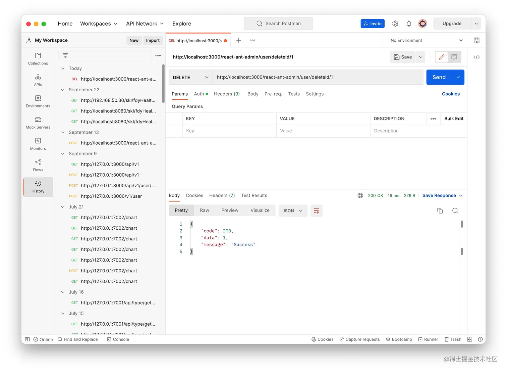The height and width of the screenshot is (372, 507).
Task: Go to the Explore page
Action: coord(182,24)
